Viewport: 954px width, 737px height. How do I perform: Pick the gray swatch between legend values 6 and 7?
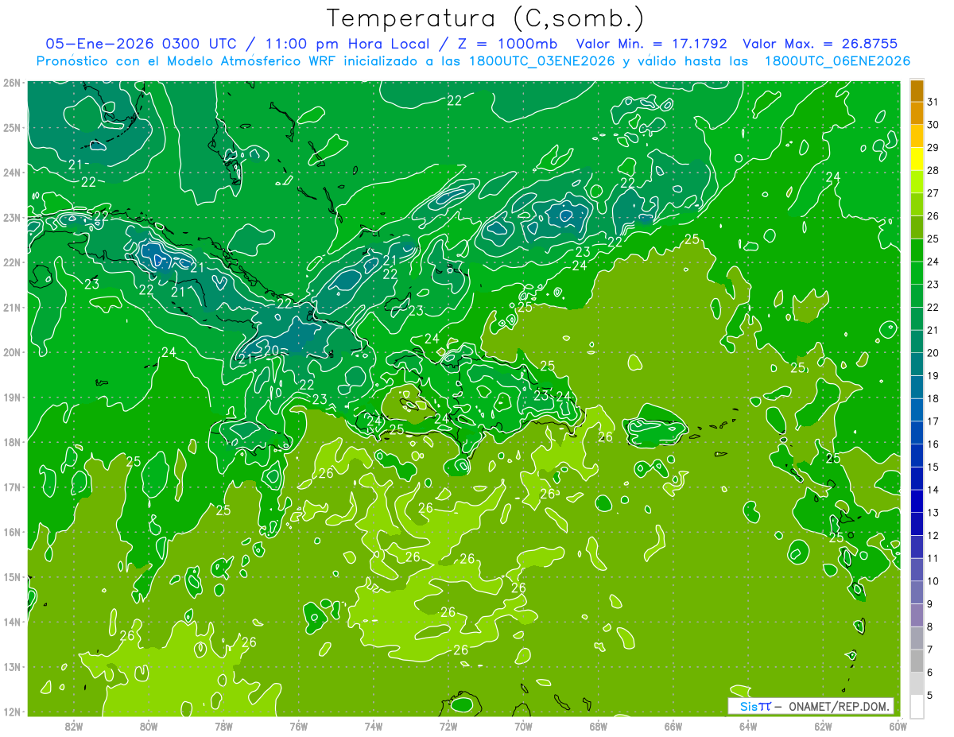coord(917,661)
